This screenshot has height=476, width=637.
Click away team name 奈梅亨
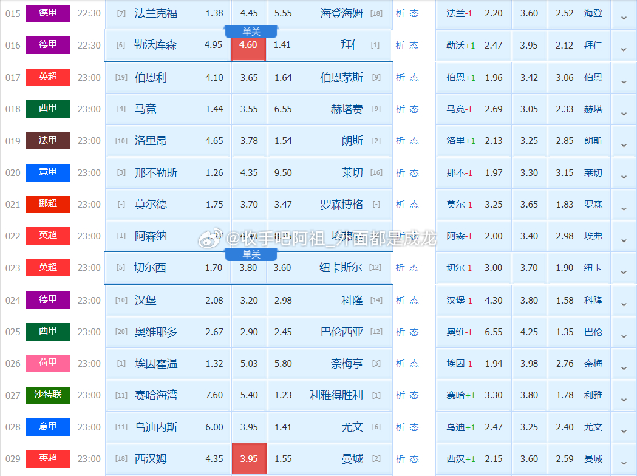tap(347, 364)
